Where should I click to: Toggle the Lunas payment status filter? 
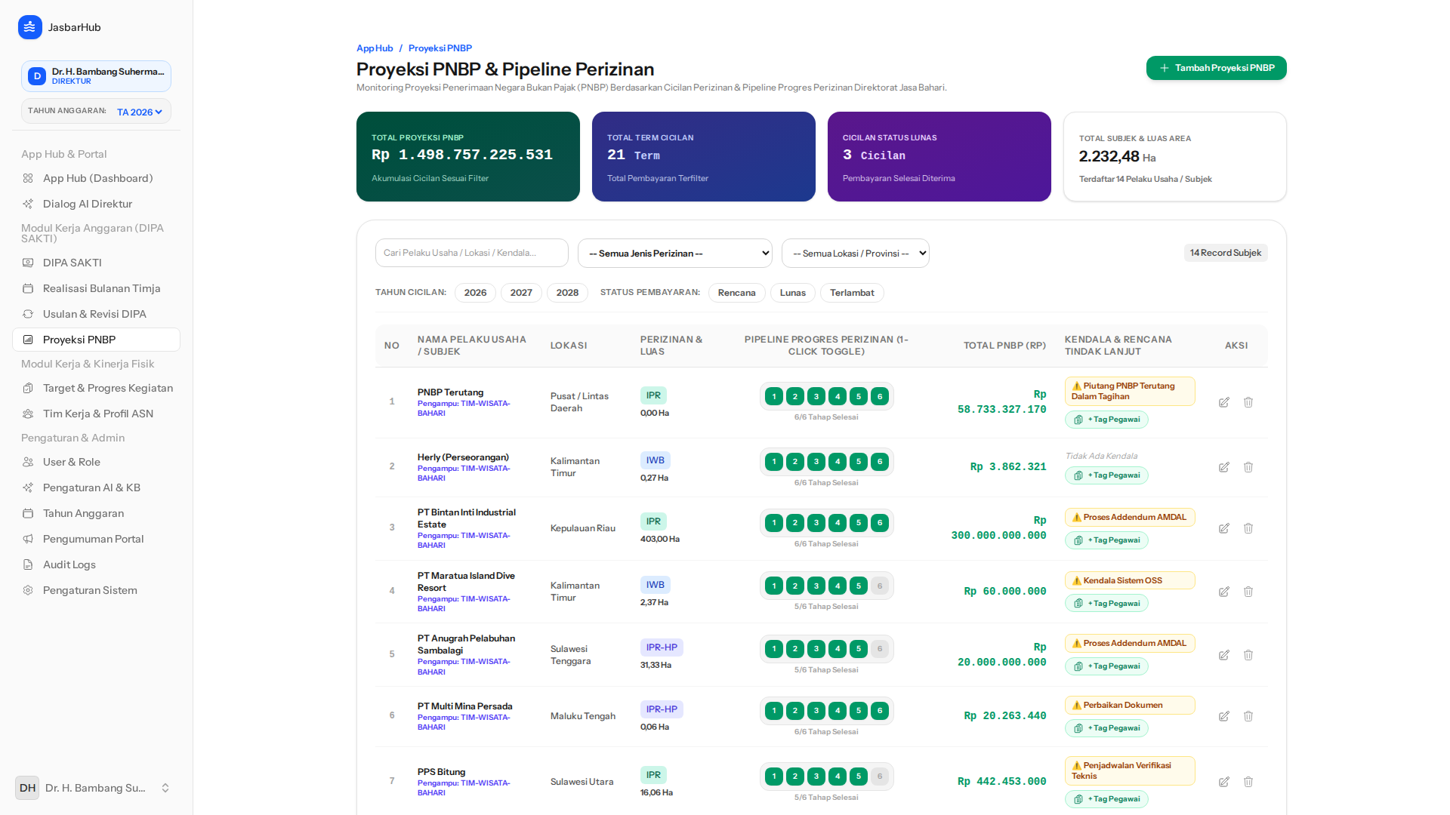coord(792,293)
